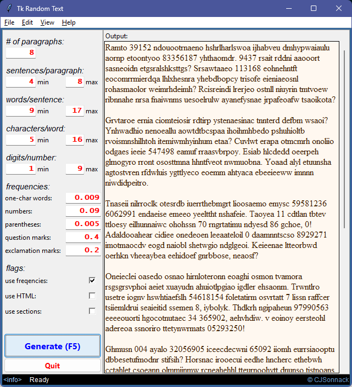Click the words/sentence max field
The image size is (352, 387).
(x=75, y=111)
